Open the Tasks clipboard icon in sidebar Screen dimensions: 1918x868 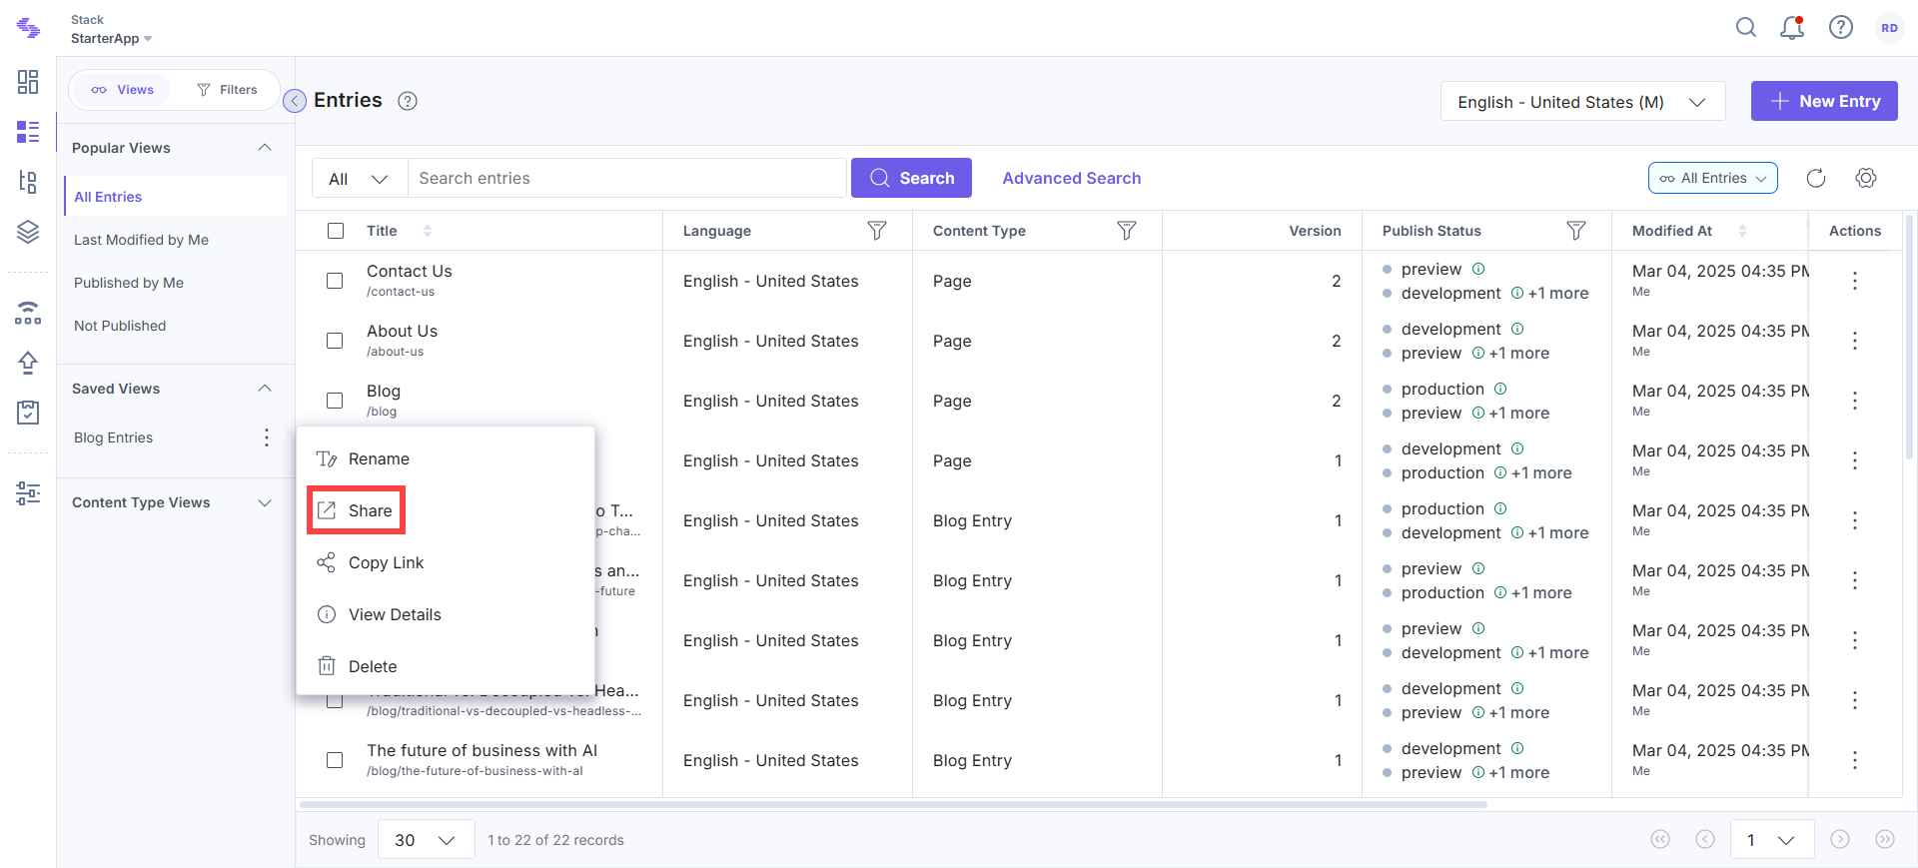tap(28, 413)
